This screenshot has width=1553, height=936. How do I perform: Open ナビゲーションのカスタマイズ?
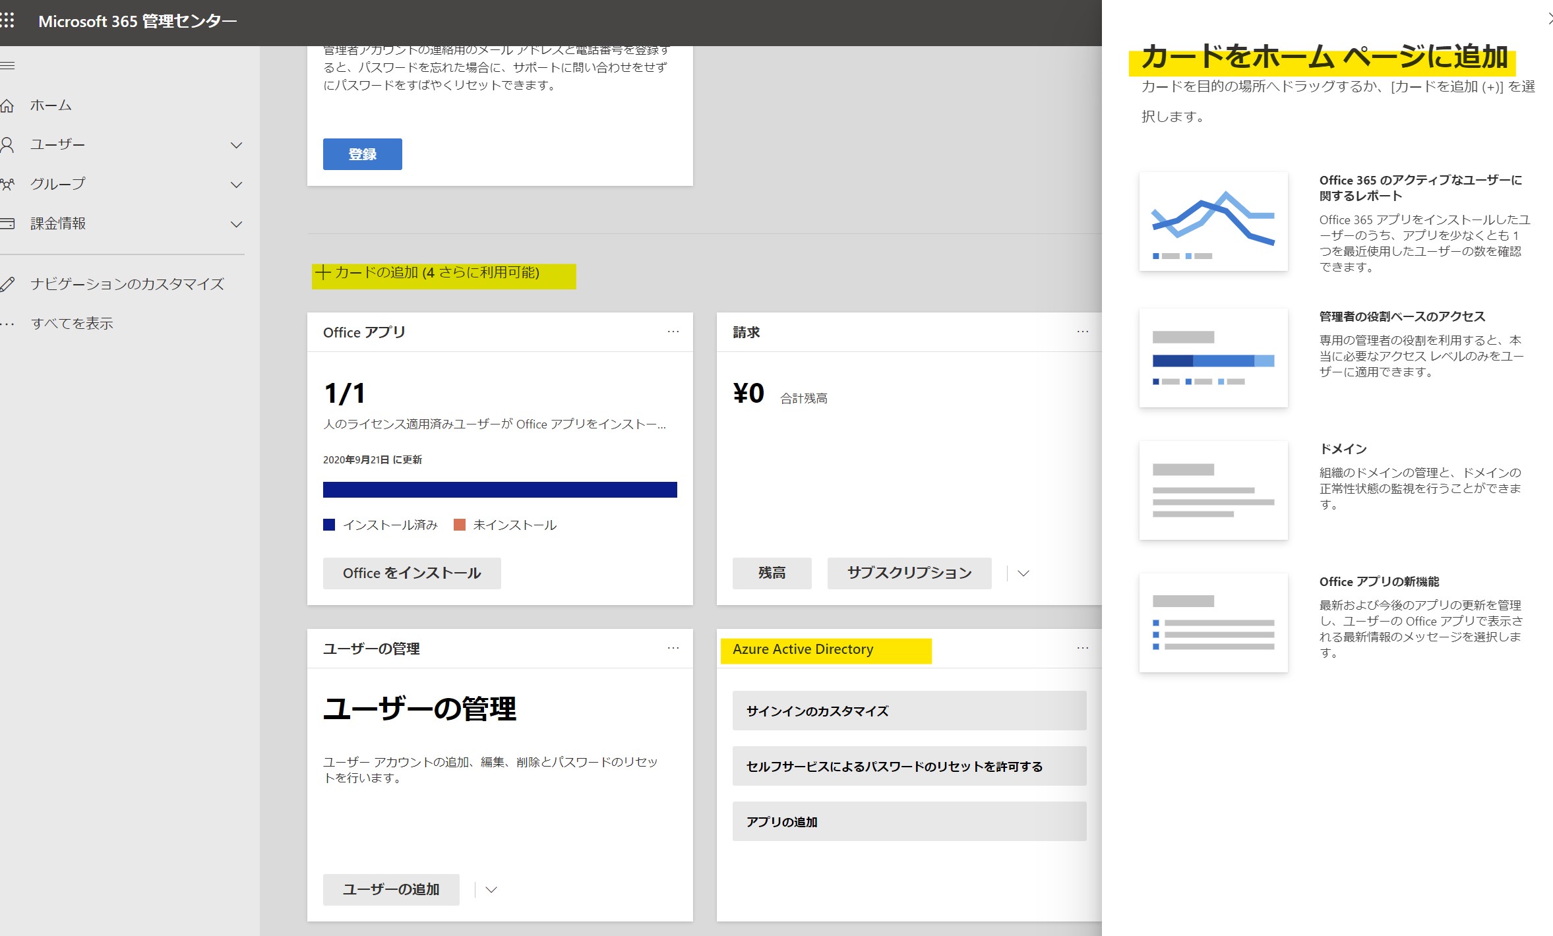click(127, 284)
